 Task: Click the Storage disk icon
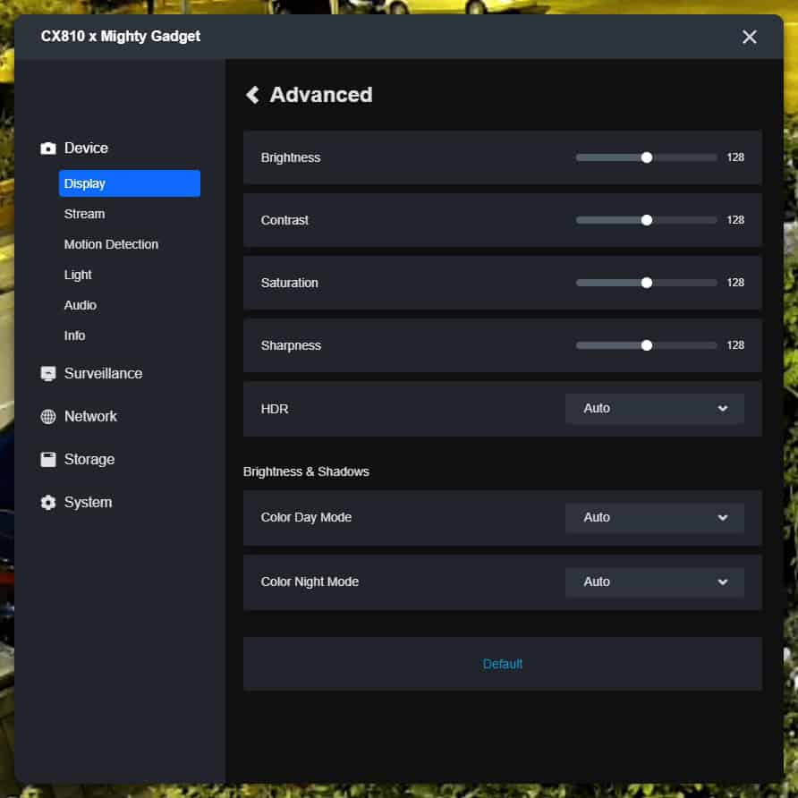point(48,460)
